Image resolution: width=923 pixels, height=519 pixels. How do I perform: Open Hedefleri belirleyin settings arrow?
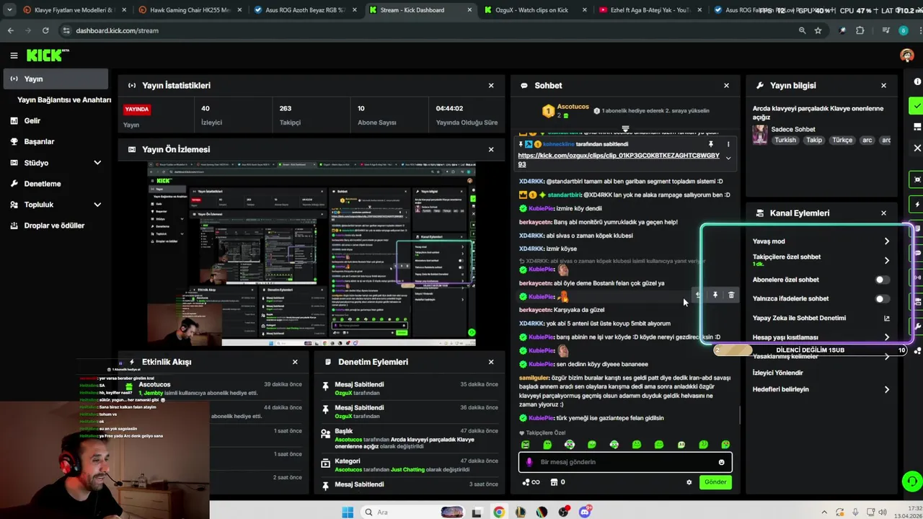886,389
